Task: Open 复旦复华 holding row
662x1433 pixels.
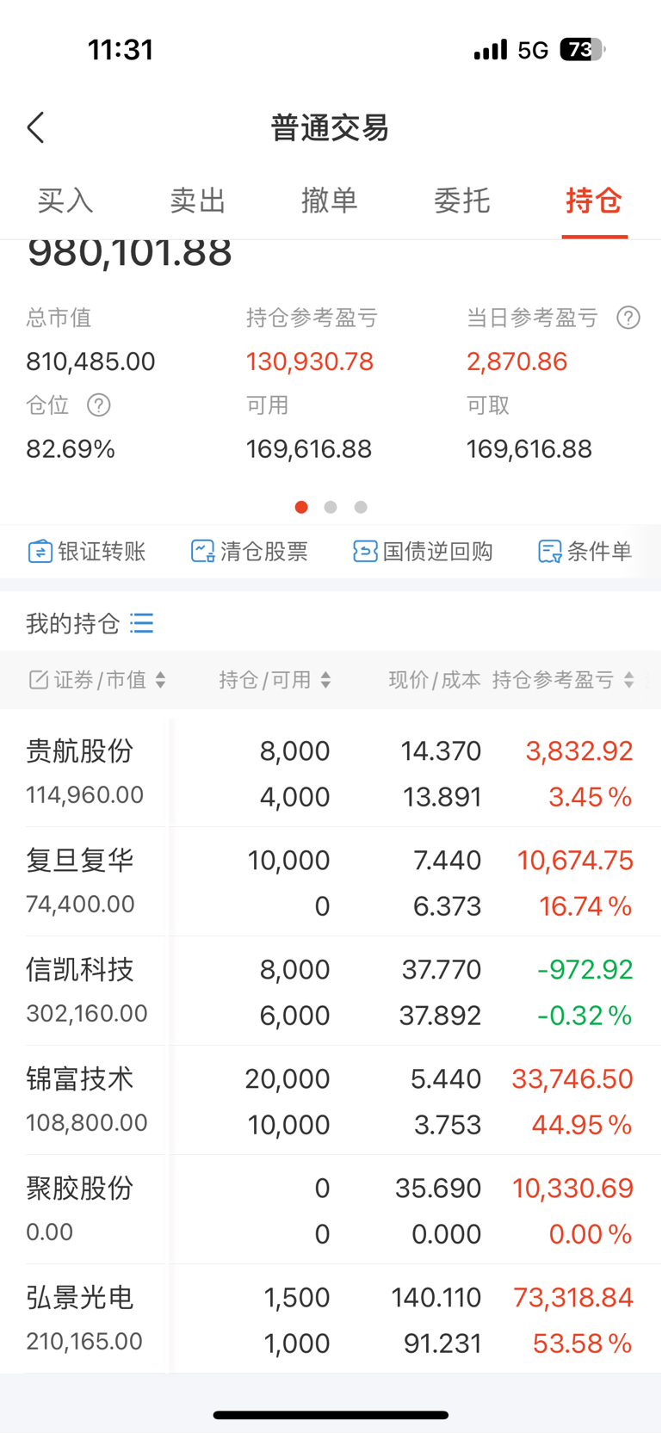Action: pyautogui.click(x=331, y=882)
